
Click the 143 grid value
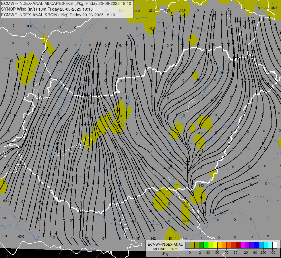(x=186, y=238)
